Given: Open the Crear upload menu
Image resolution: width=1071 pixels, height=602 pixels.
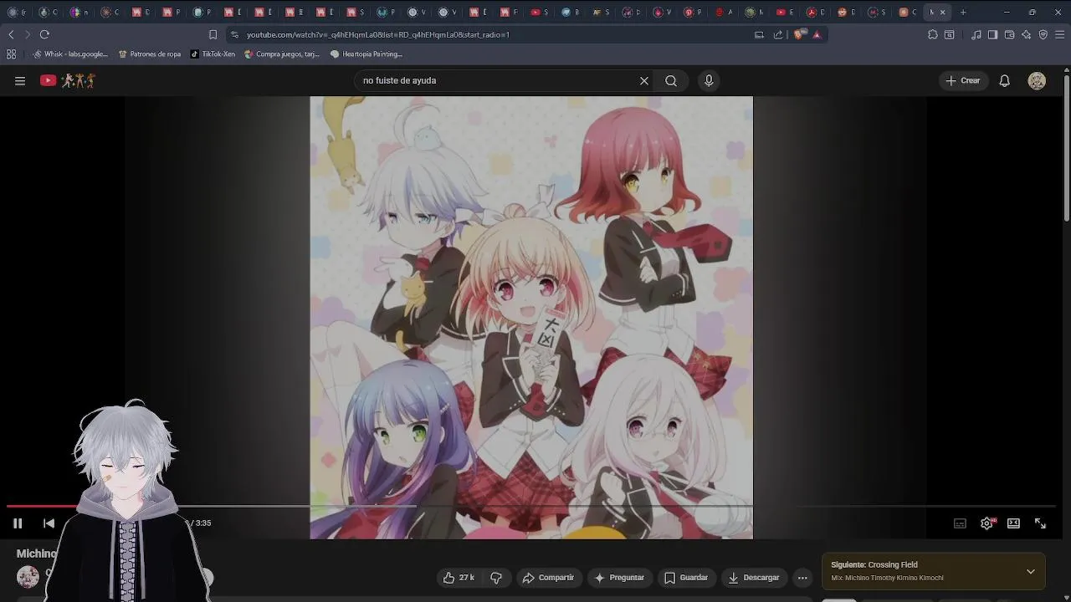Looking at the screenshot, I should coord(963,80).
